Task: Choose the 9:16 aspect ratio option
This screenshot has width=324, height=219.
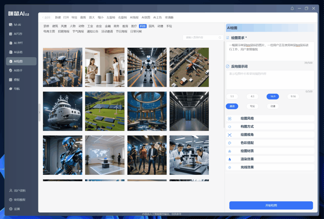Action: click(293, 97)
